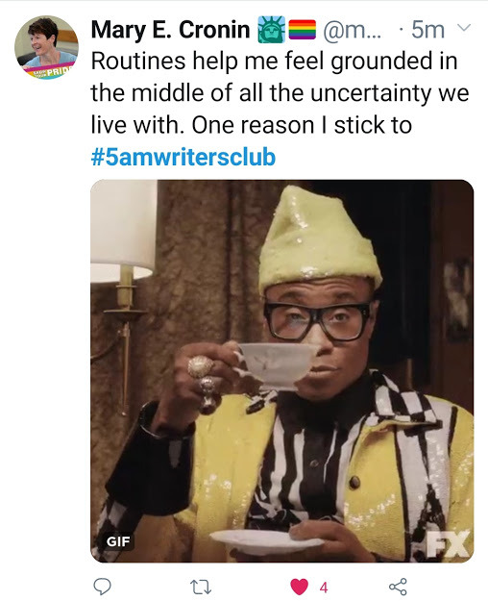This screenshot has height=601, width=488.
Task: Click the truncated @m... handle
Action: pos(352,30)
